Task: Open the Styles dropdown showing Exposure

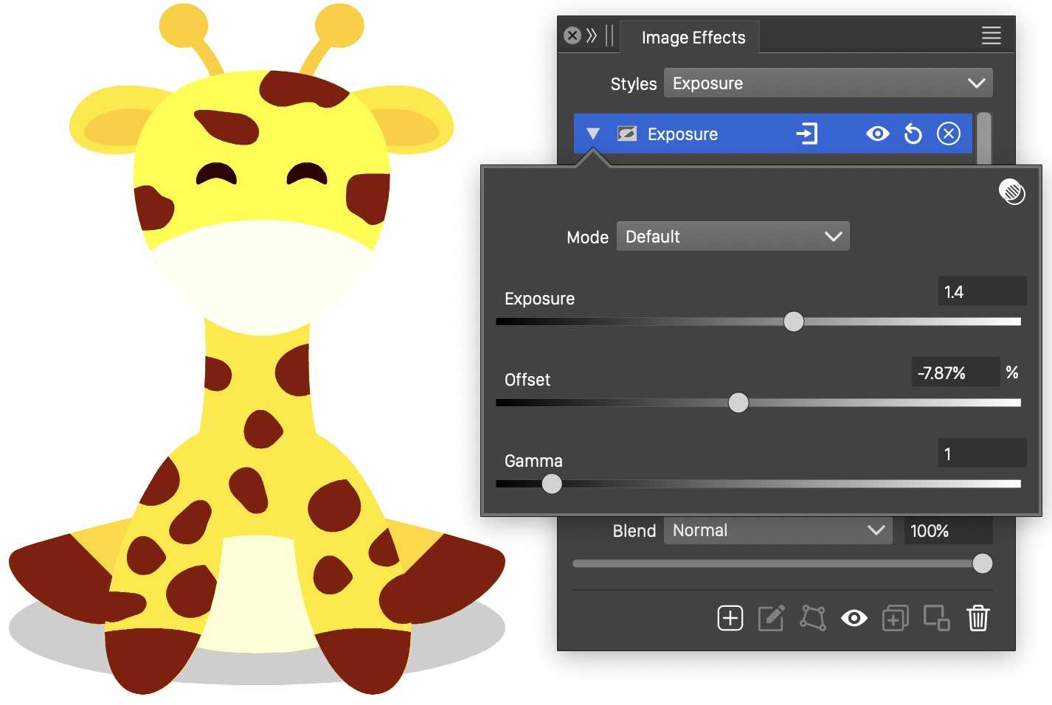Action: coord(828,83)
